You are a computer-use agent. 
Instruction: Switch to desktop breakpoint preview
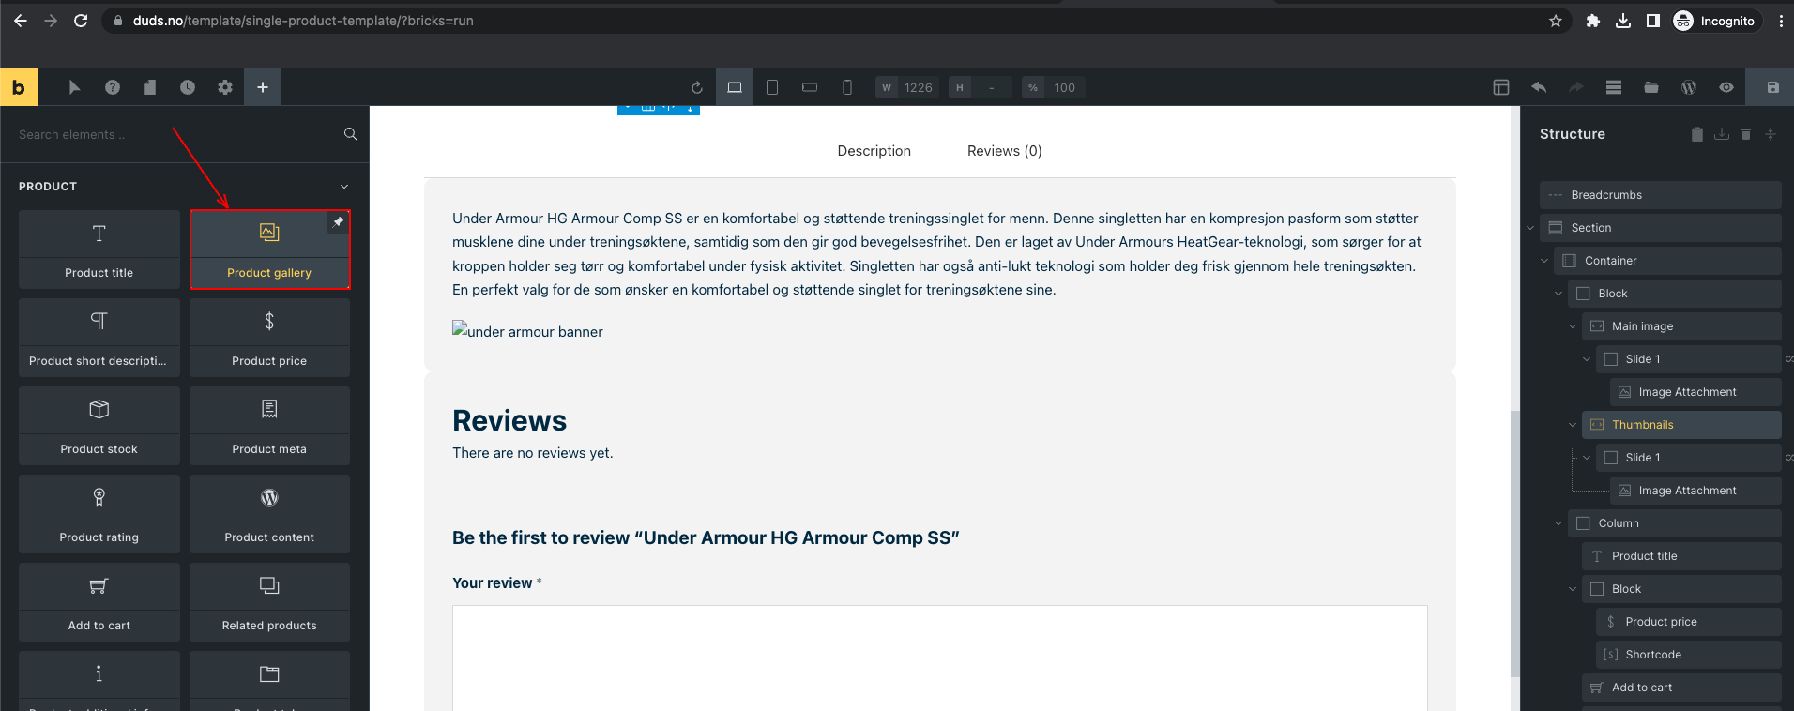735,87
